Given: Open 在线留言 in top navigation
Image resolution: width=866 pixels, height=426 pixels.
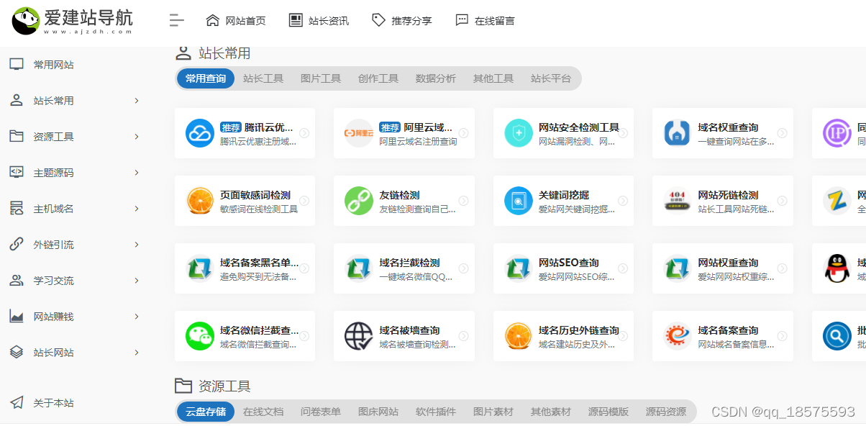Looking at the screenshot, I should pyautogui.click(x=485, y=21).
